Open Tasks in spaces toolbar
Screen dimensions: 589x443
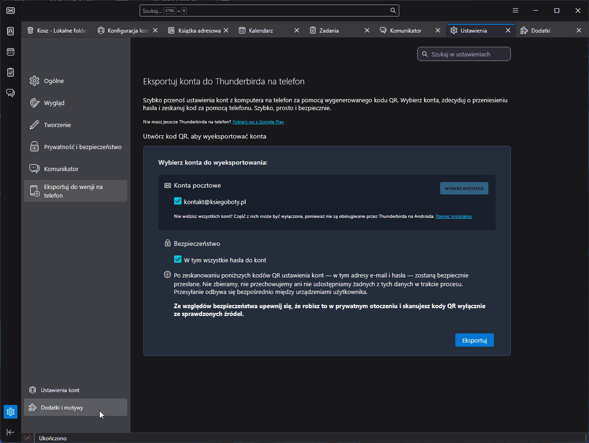click(11, 72)
